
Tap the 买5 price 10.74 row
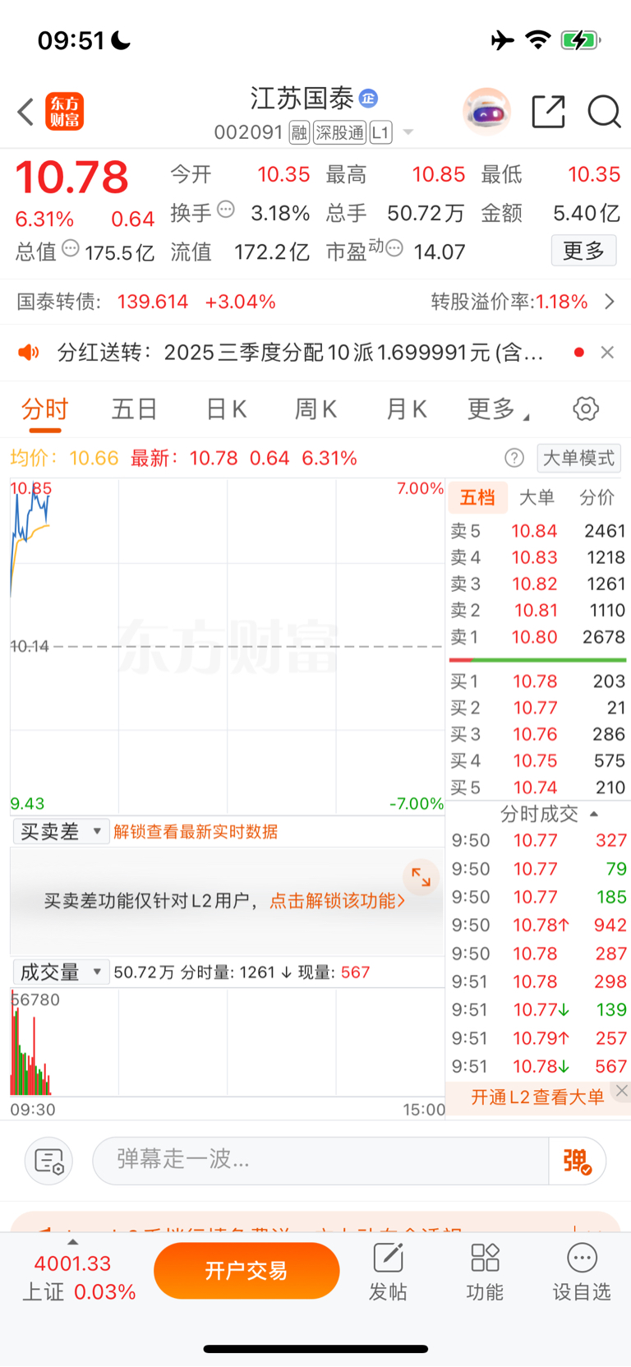point(538,787)
